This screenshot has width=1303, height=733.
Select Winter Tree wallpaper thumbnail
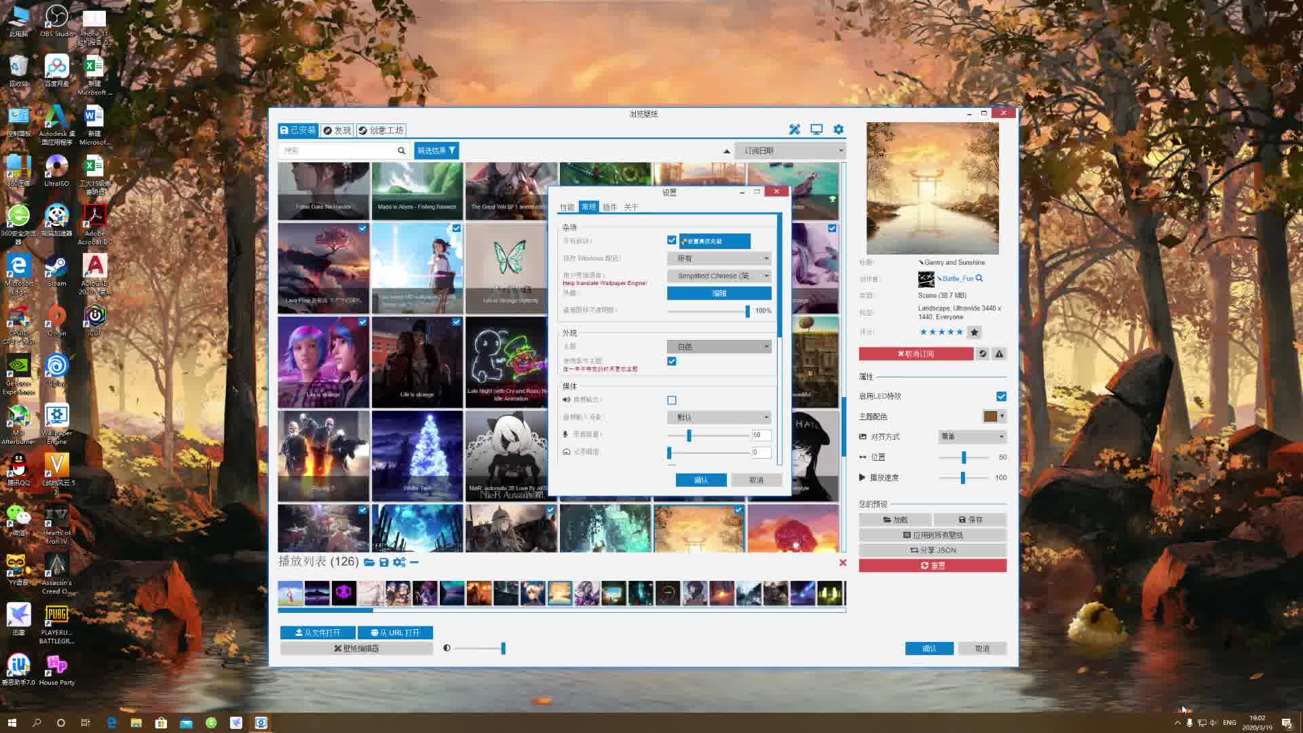[x=417, y=456]
